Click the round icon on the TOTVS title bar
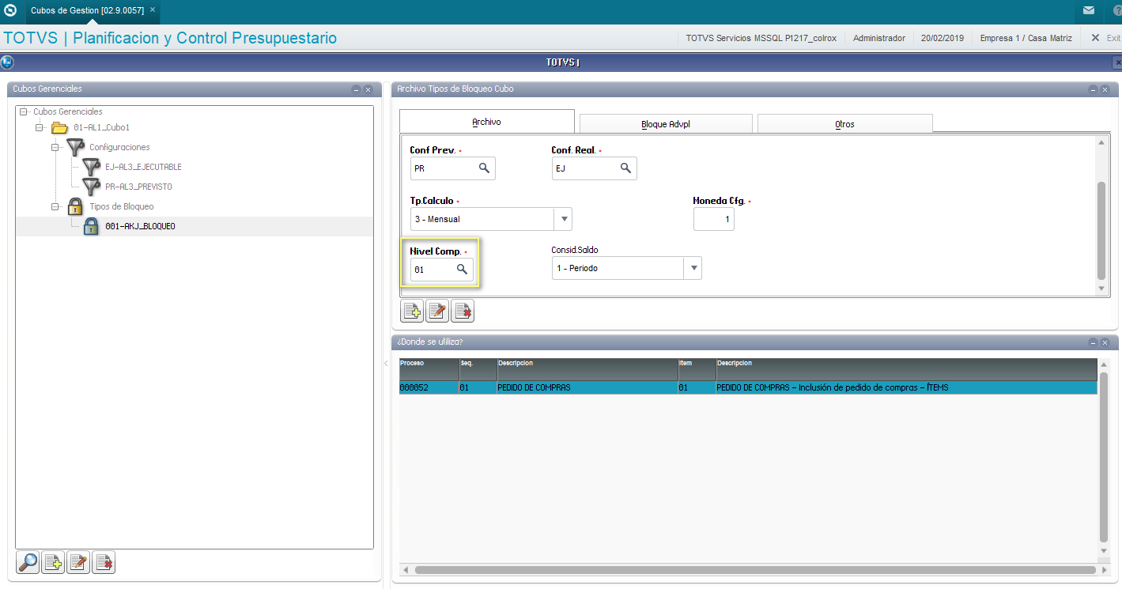The height and width of the screenshot is (589, 1122). (7, 62)
